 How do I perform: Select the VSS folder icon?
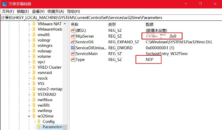[x=34, y=83]
